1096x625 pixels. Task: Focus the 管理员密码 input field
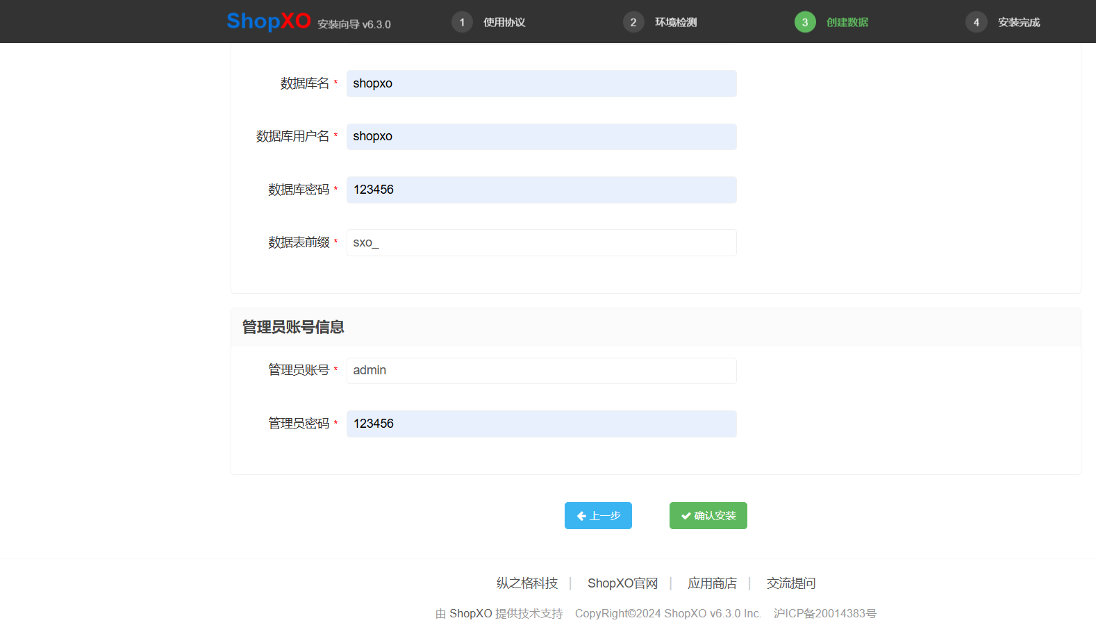pyautogui.click(x=542, y=424)
